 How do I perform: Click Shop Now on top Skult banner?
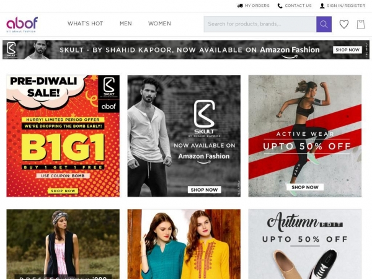point(347,50)
